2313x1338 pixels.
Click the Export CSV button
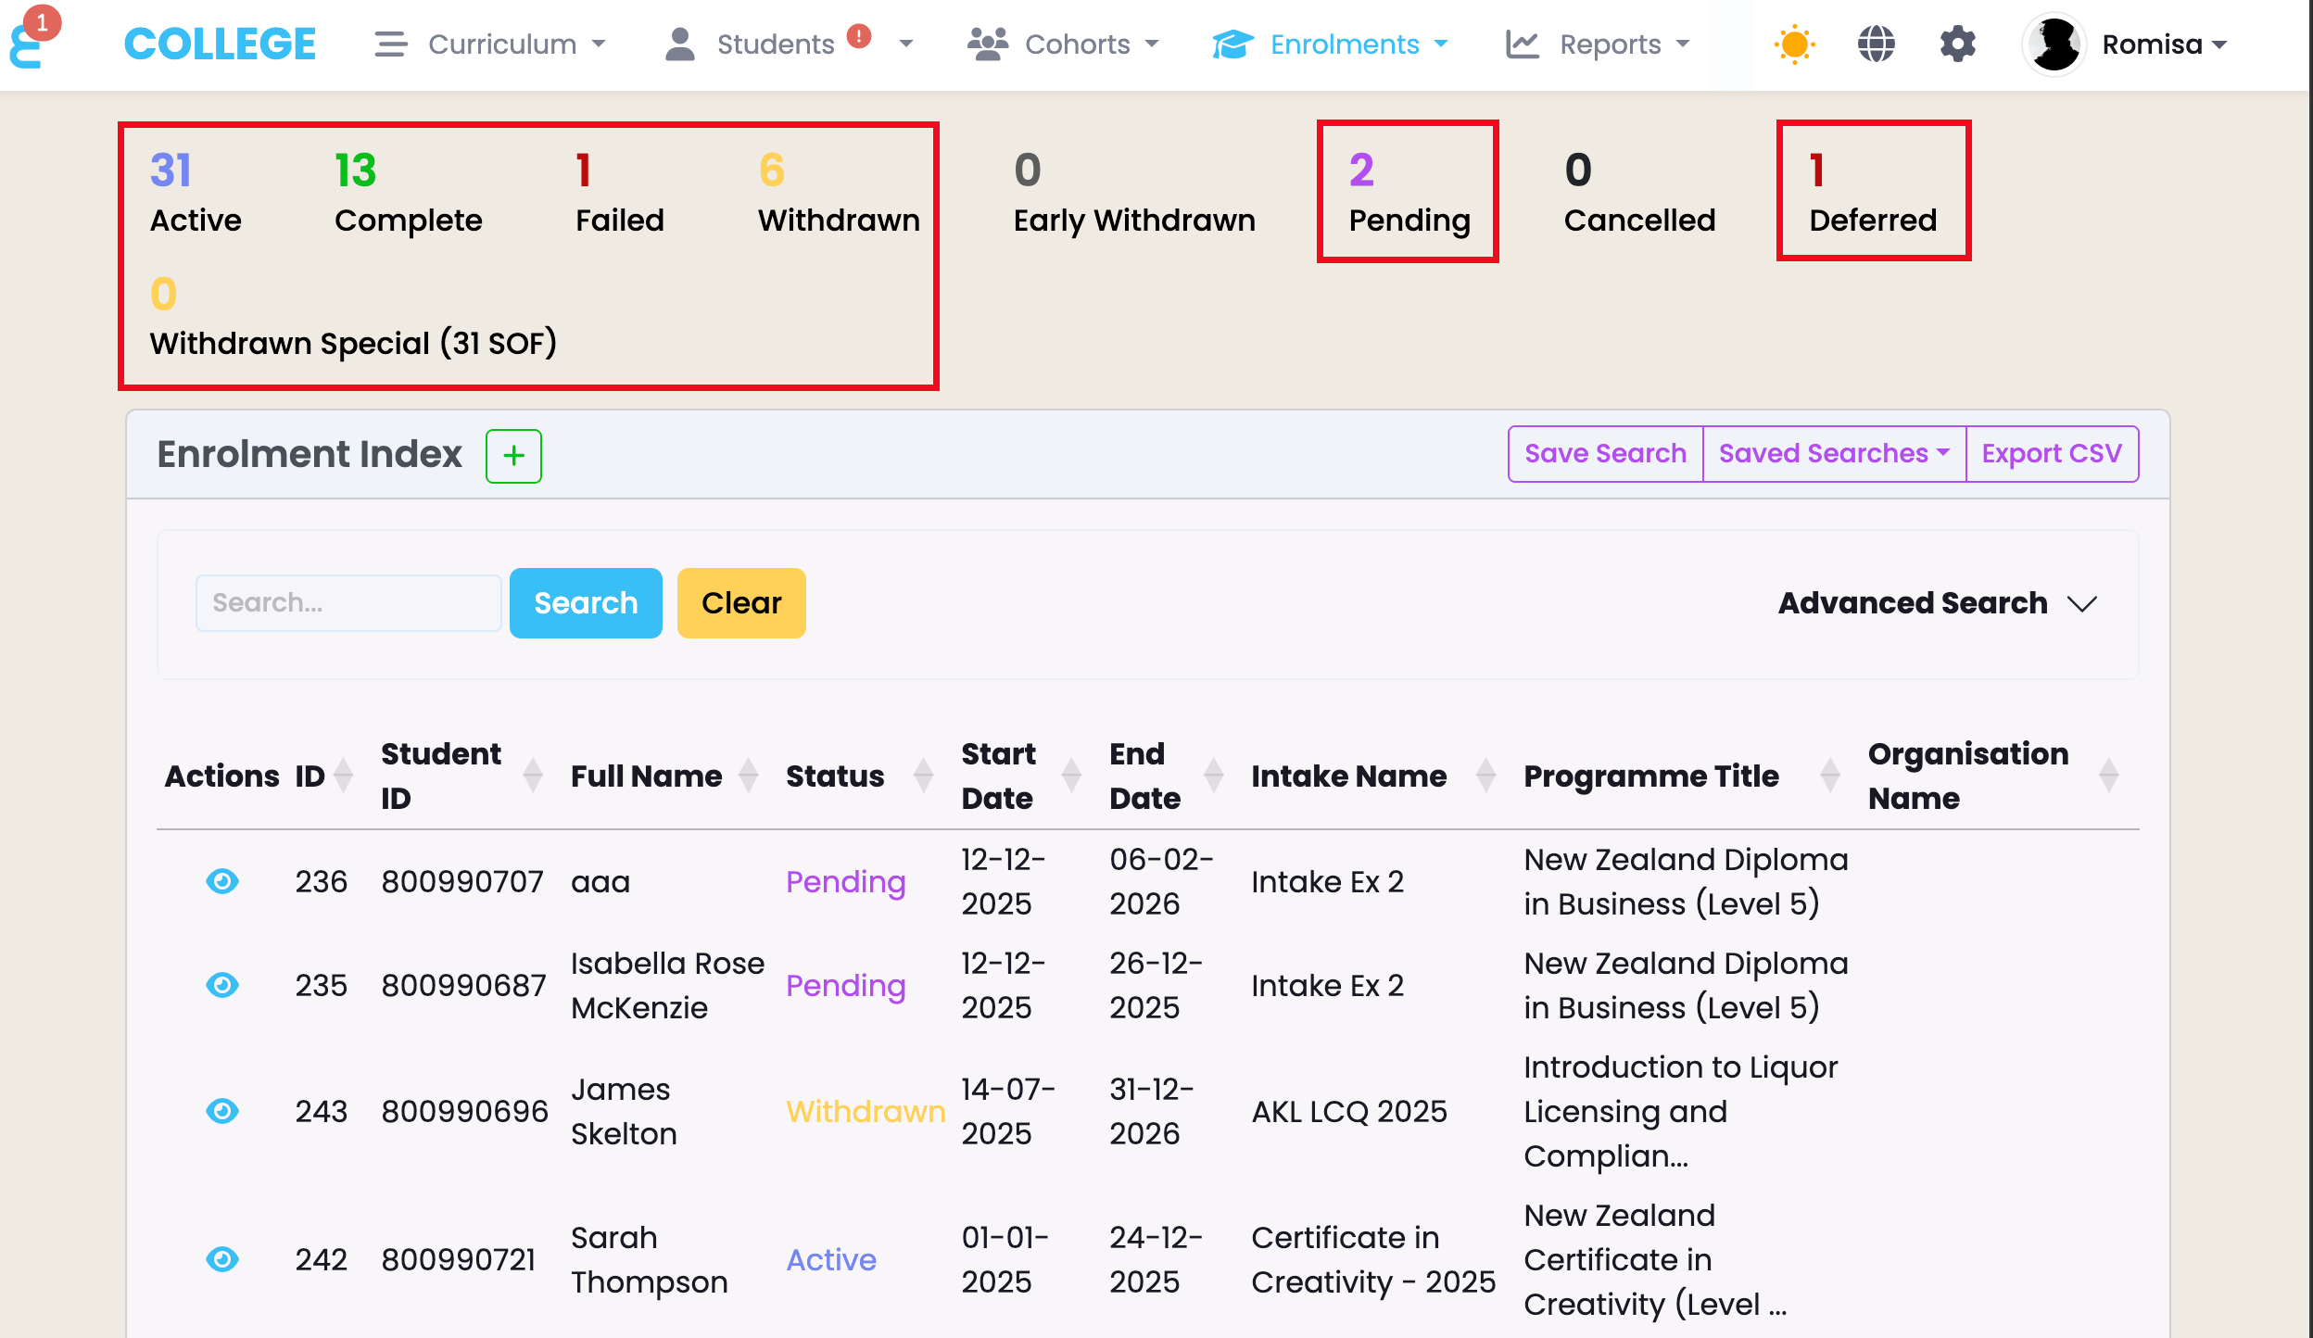[2051, 453]
